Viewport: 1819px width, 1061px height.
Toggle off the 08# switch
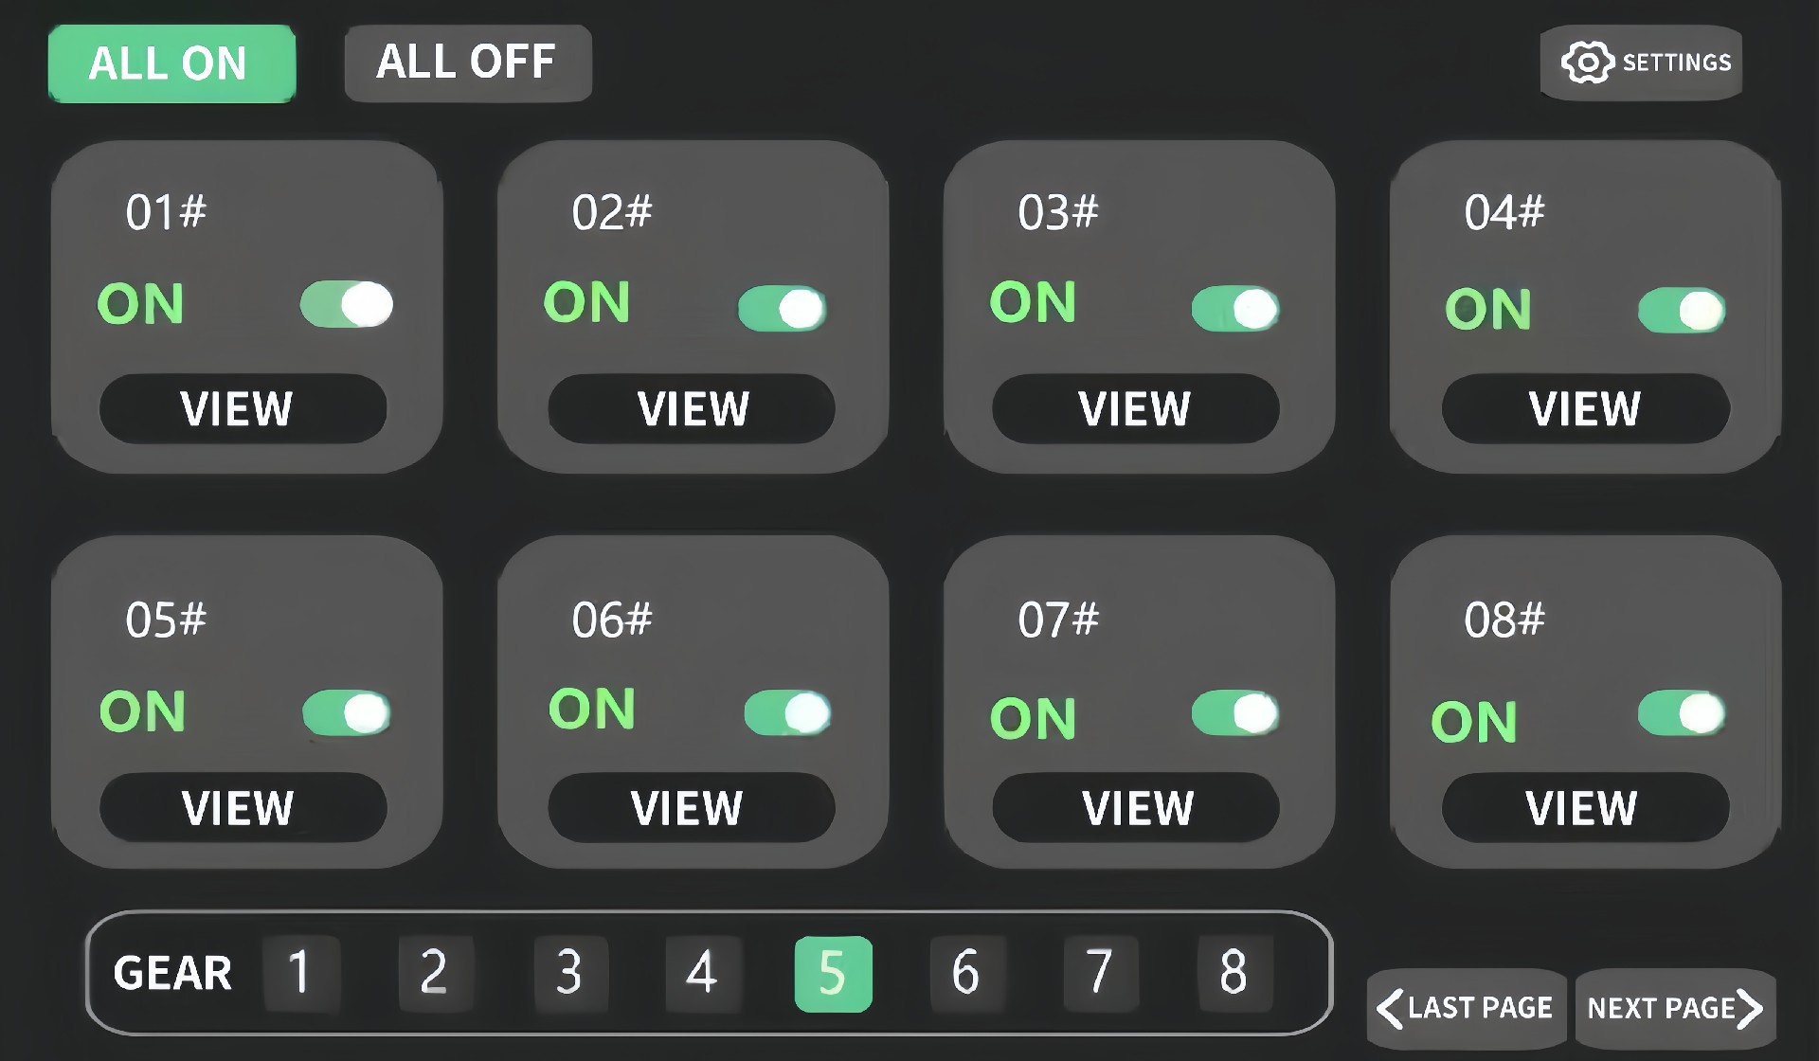tap(1682, 713)
